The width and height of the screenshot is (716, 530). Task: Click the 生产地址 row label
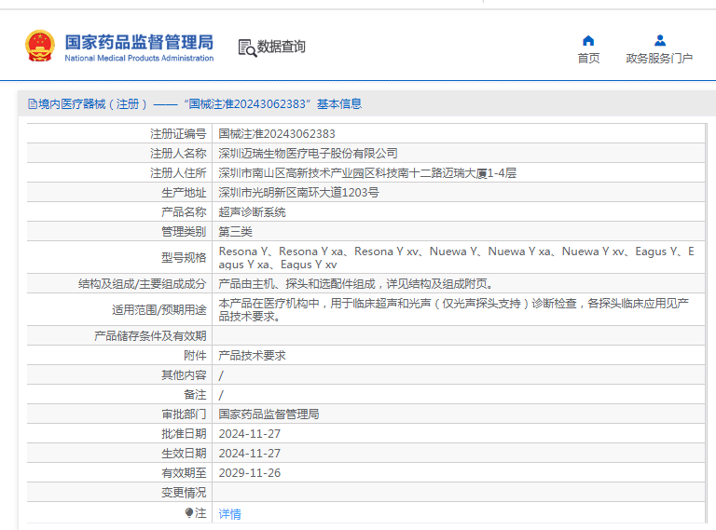(184, 193)
